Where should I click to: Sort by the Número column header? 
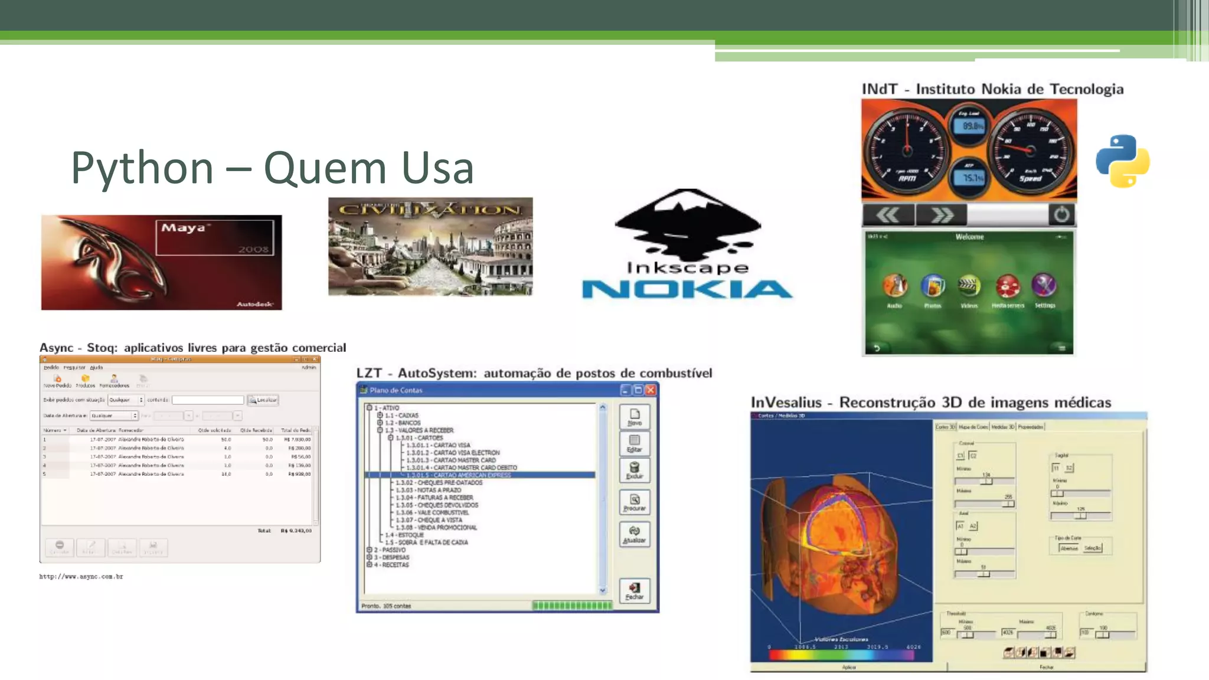(55, 430)
